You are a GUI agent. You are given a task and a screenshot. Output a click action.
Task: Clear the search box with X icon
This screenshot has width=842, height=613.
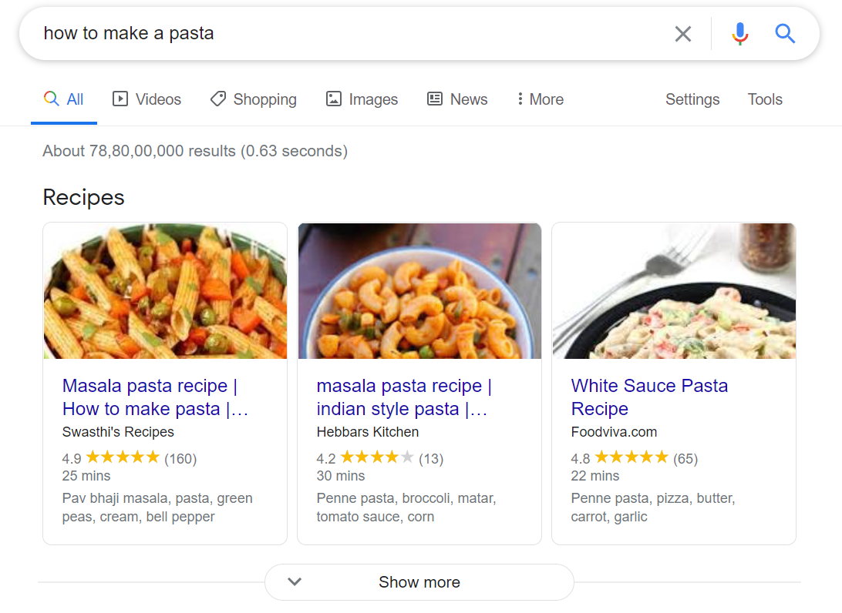683,34
